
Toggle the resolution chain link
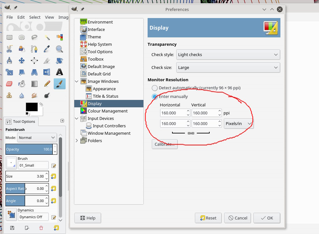point(191,133)
